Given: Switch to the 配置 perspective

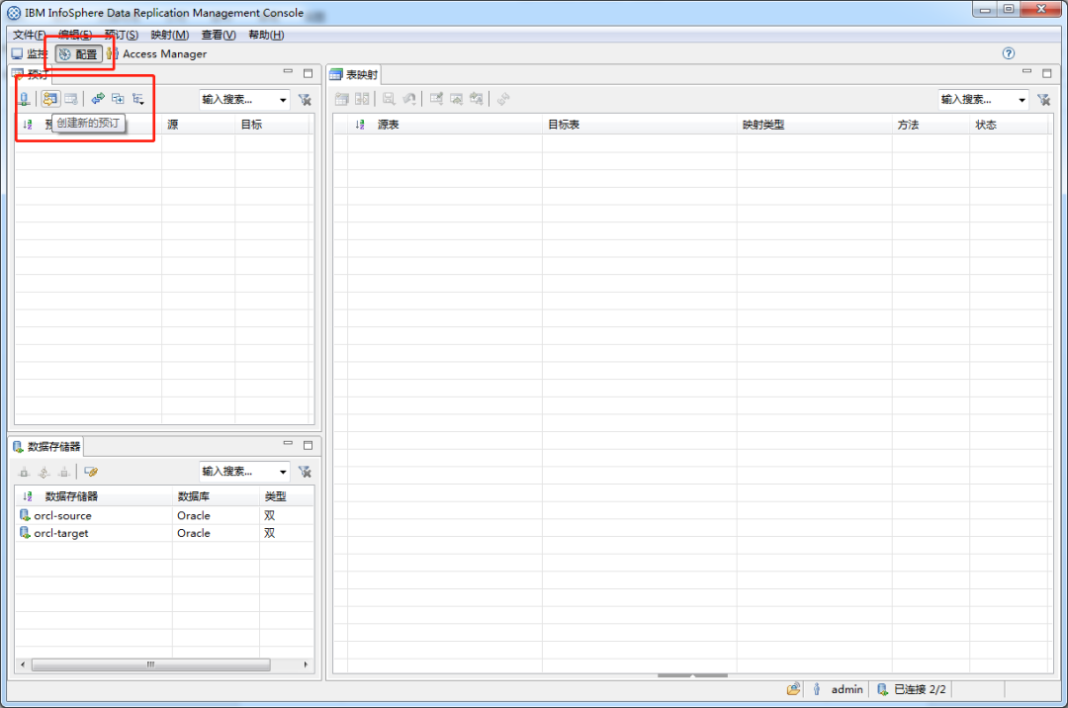Looking at the screenshot, I should [x=78, y=53].
